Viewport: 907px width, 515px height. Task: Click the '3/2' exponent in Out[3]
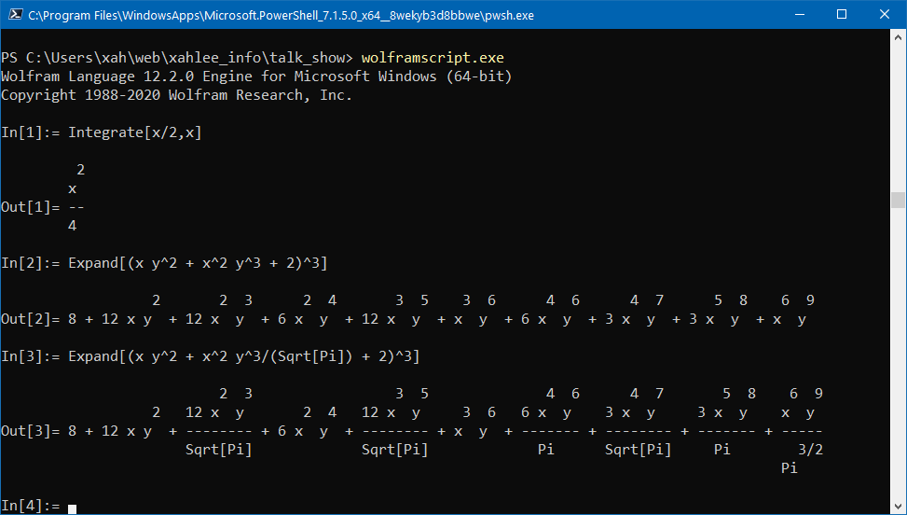click(x=810, y=450)
